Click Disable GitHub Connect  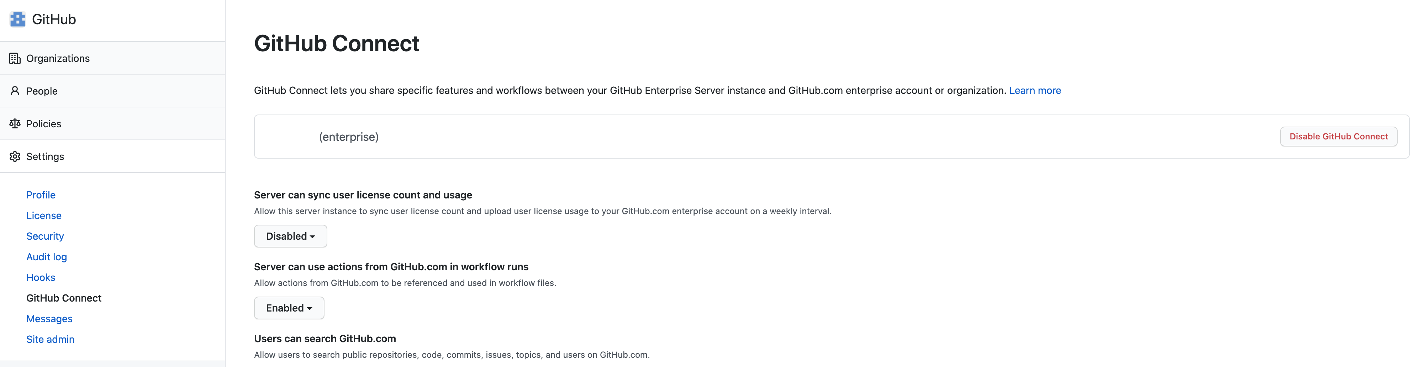(1339, 137)
